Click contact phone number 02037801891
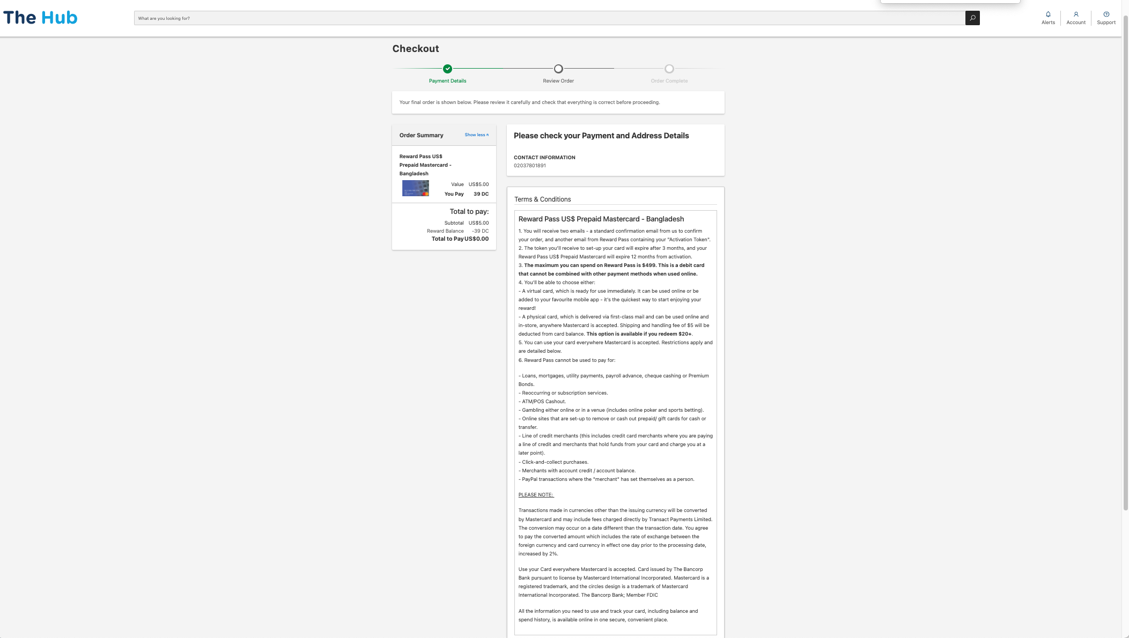Image resolution: width=1129 pixels, height=638 pixels. (x=530, y=166)
